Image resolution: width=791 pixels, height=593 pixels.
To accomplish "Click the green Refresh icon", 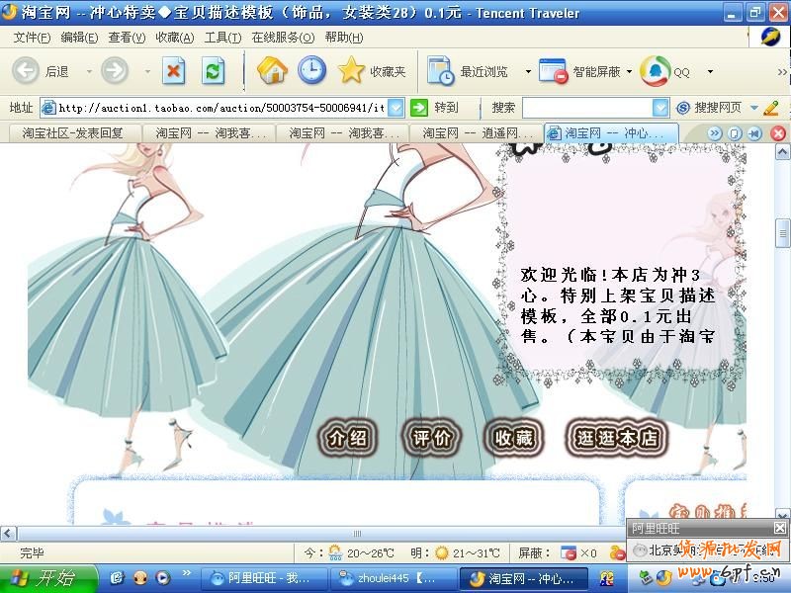I will tap(213, 70).
